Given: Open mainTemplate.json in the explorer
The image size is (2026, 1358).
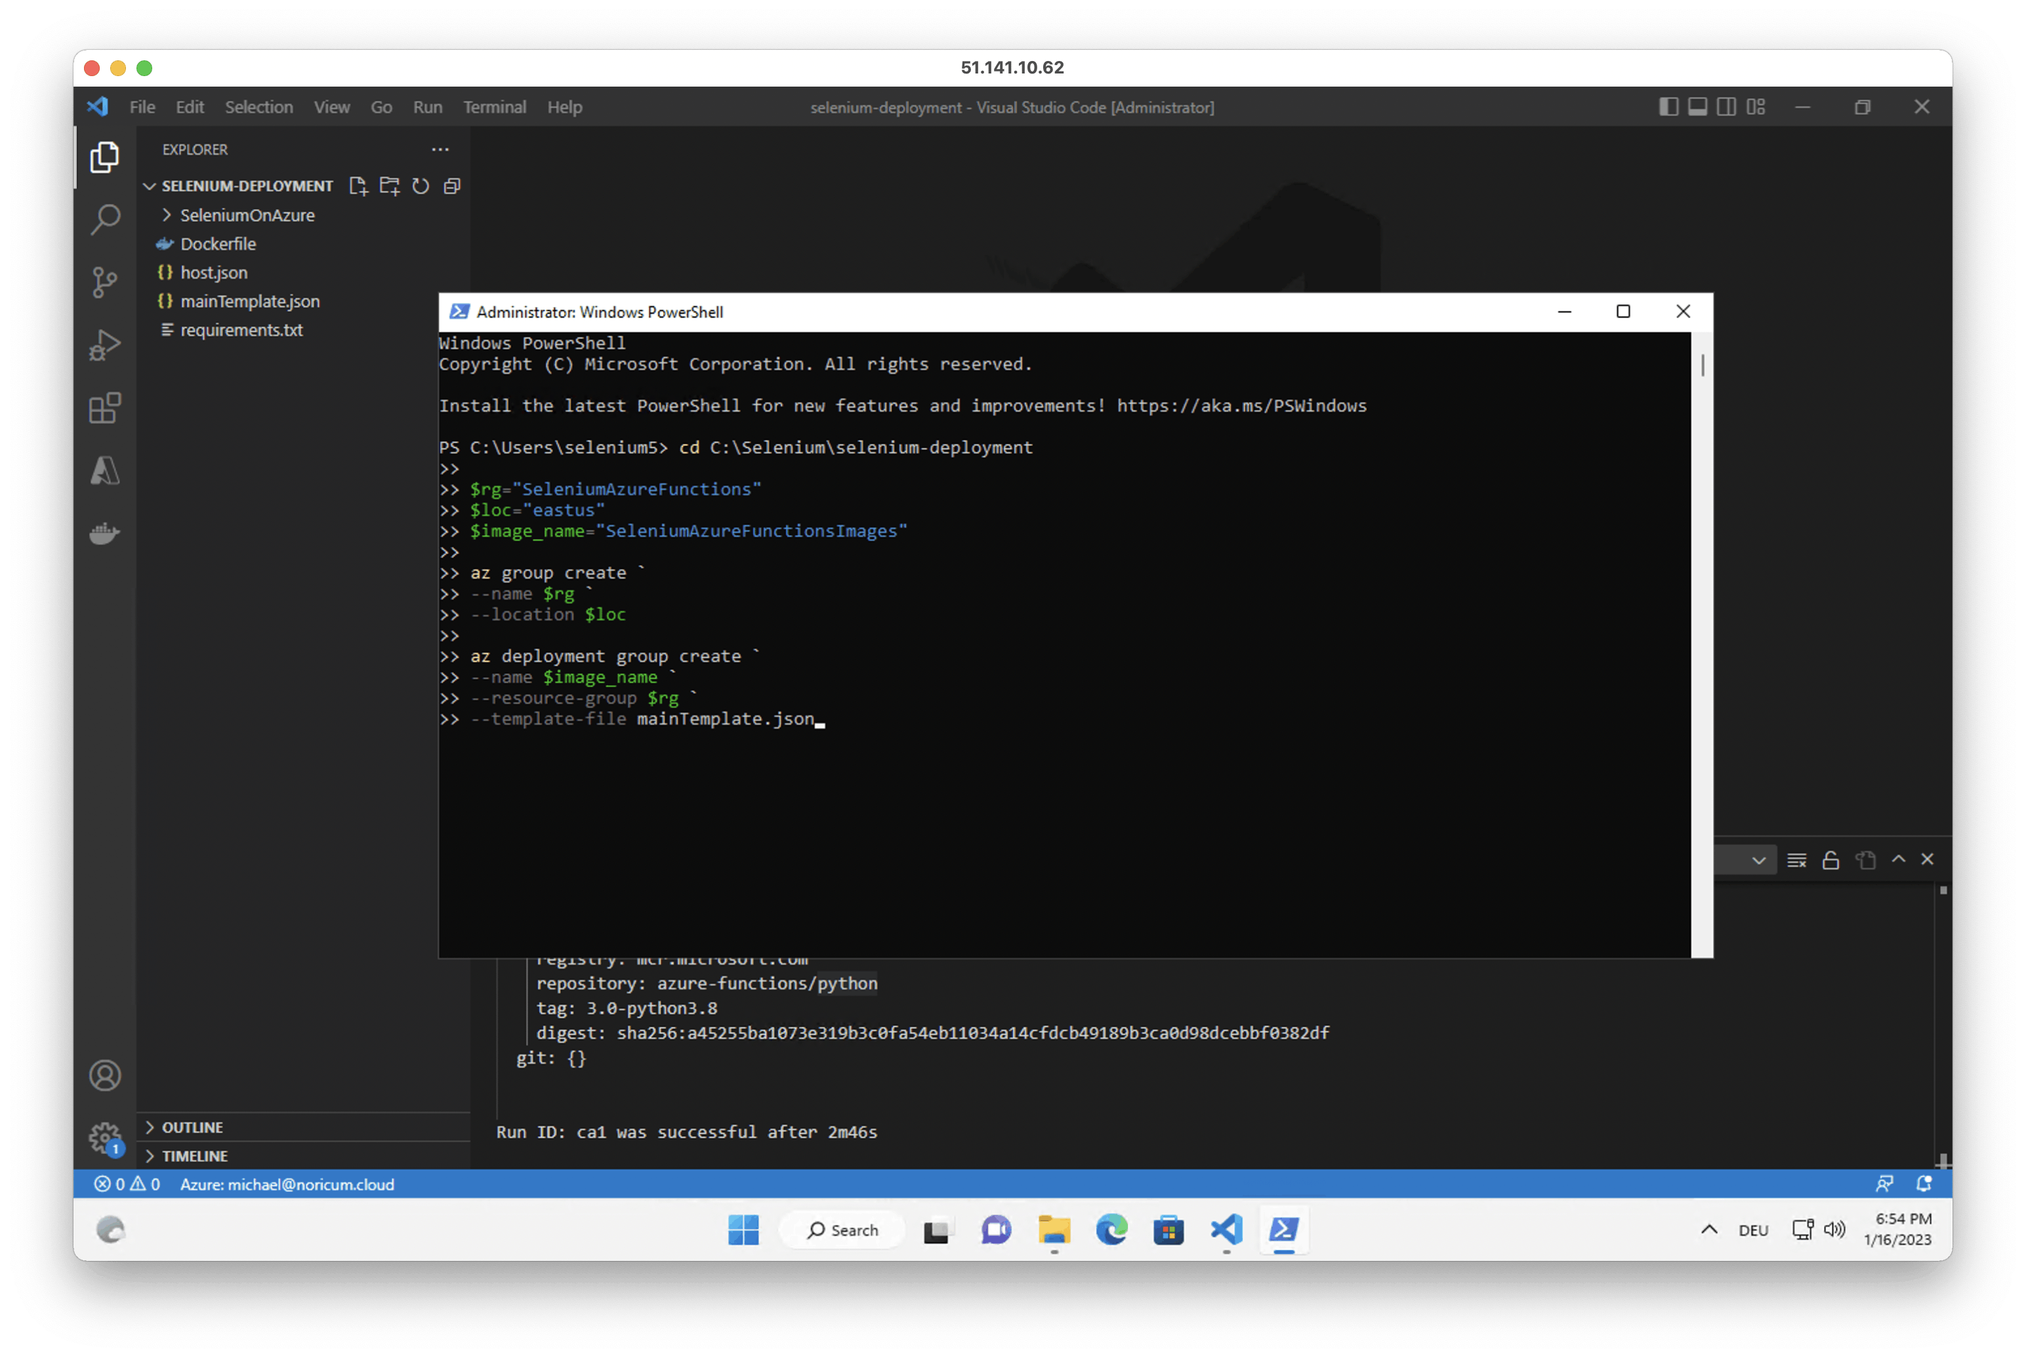Looking at the screenshot, I should [249, 301].
